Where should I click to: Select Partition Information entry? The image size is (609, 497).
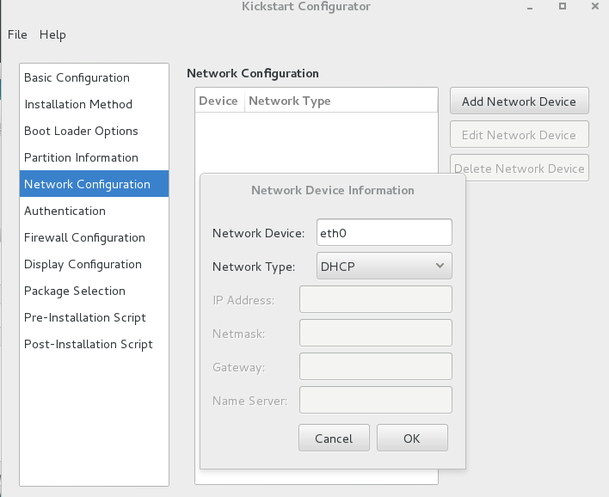pyautogui.click(x=94, y=157)
